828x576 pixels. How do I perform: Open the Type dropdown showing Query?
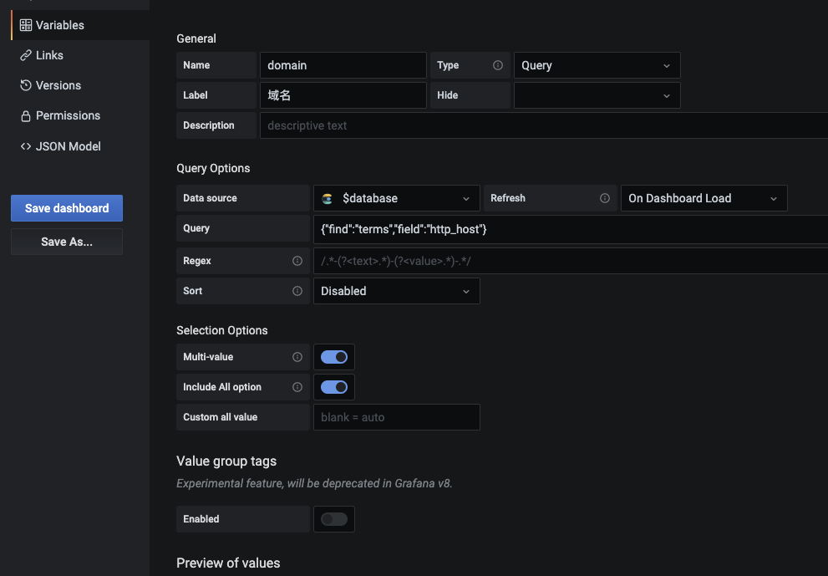(x=597, y=64)
